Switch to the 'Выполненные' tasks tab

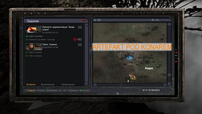(48, 84)
